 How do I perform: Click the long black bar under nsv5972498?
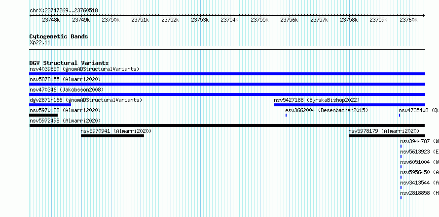(x=227, y=125)
